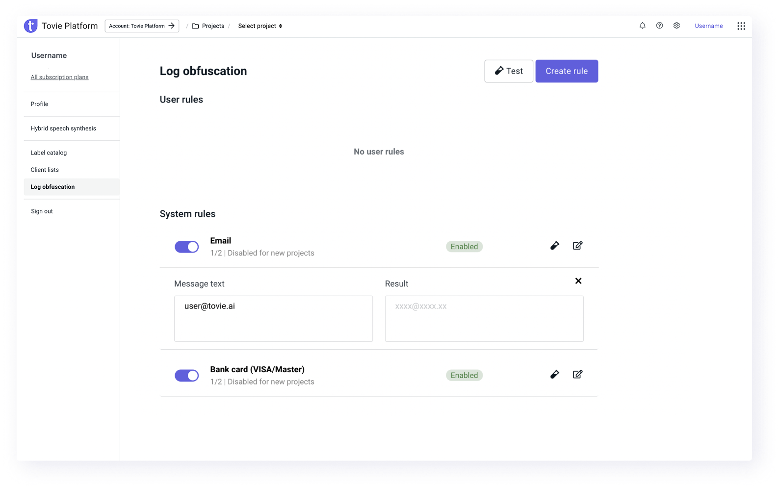Screen dimensions: 780x489
Task: Select Log obfuscation in the sidebar
Action: coord(72,187)
